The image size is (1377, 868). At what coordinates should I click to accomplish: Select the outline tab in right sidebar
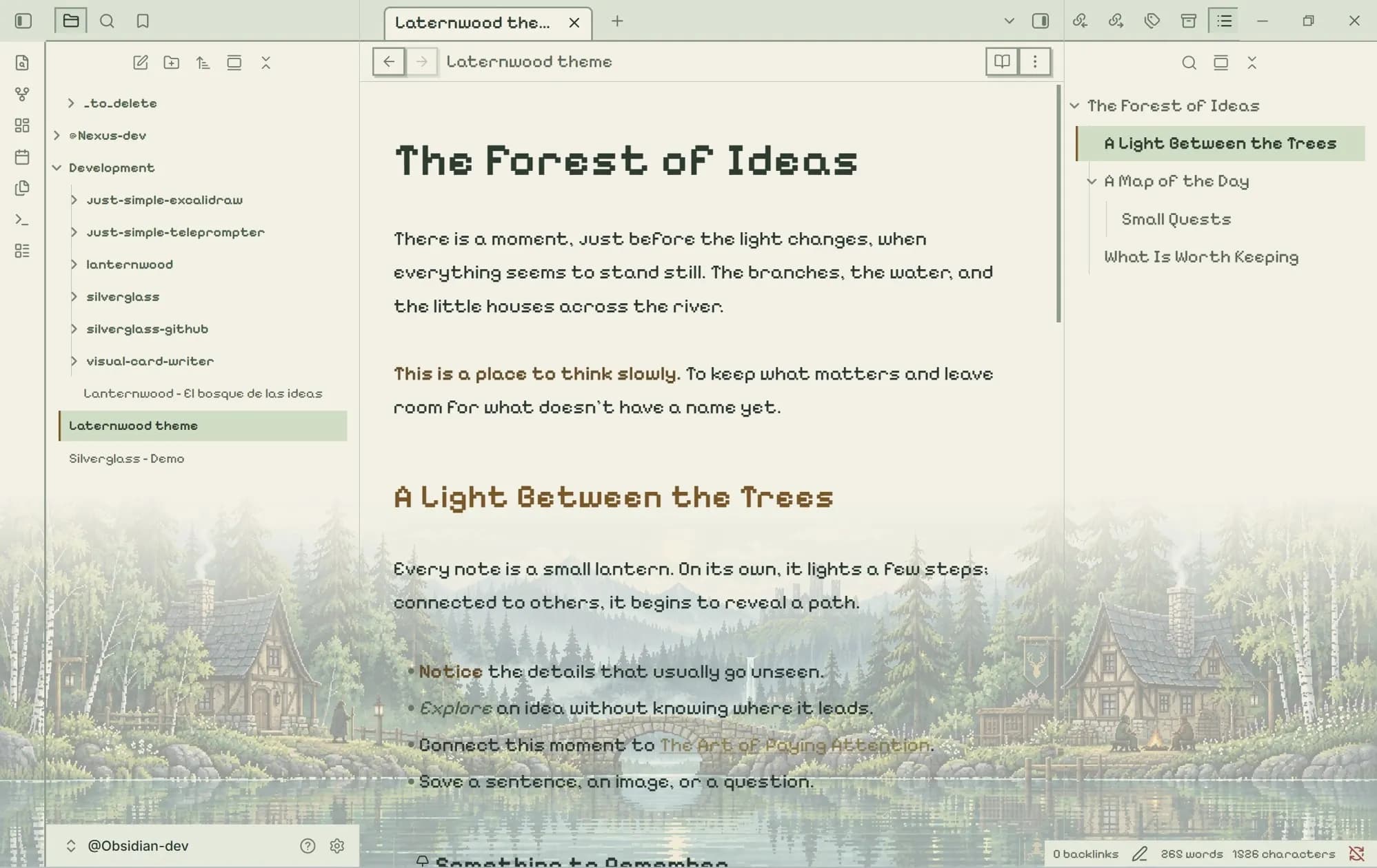coord(1224,21)
